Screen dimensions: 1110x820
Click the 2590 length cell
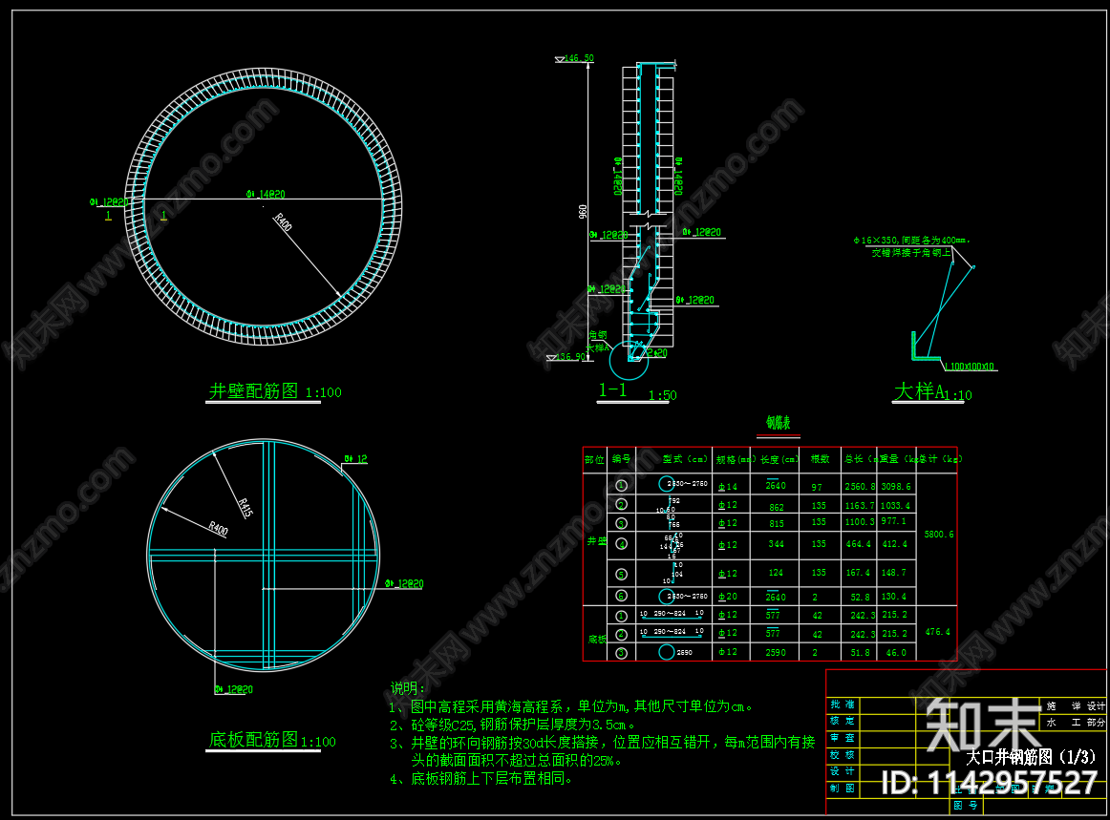[x=776, y=652]
